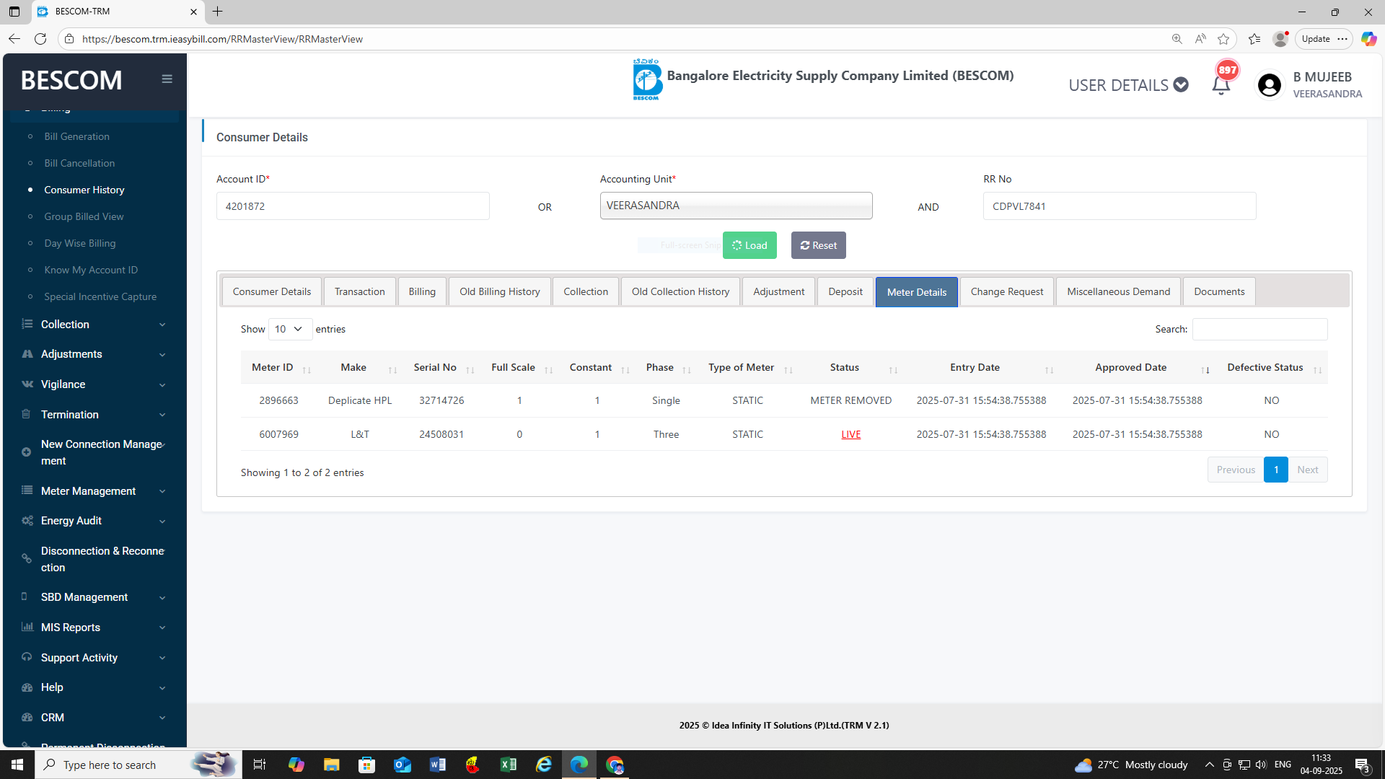Open the Show entries count dropdown
Viewport: 1385px width, 779px height.
pyautogui.click(x=290, y=329)
